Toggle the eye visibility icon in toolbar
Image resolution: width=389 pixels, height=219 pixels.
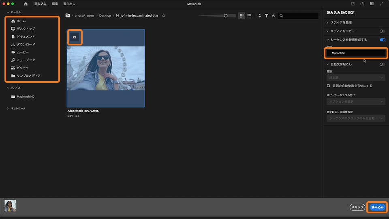274,16
